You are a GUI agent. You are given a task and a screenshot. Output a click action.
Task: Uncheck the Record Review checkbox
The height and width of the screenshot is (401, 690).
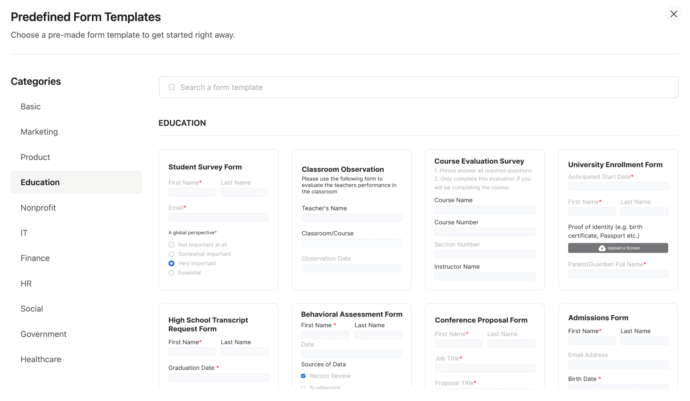(x=303, y=376)
